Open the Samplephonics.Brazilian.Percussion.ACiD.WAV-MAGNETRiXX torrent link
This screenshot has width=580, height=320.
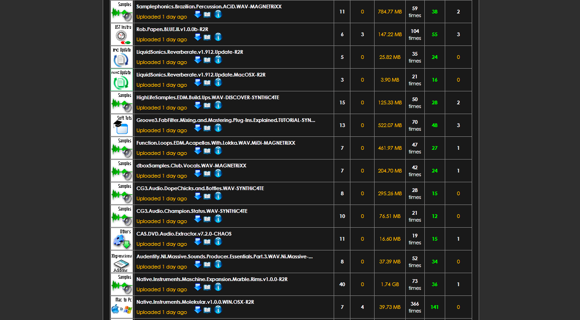209,6
